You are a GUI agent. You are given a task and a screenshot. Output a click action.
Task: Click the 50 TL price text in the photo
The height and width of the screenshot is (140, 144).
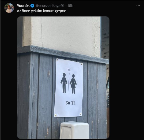click(x=71, y=103)
